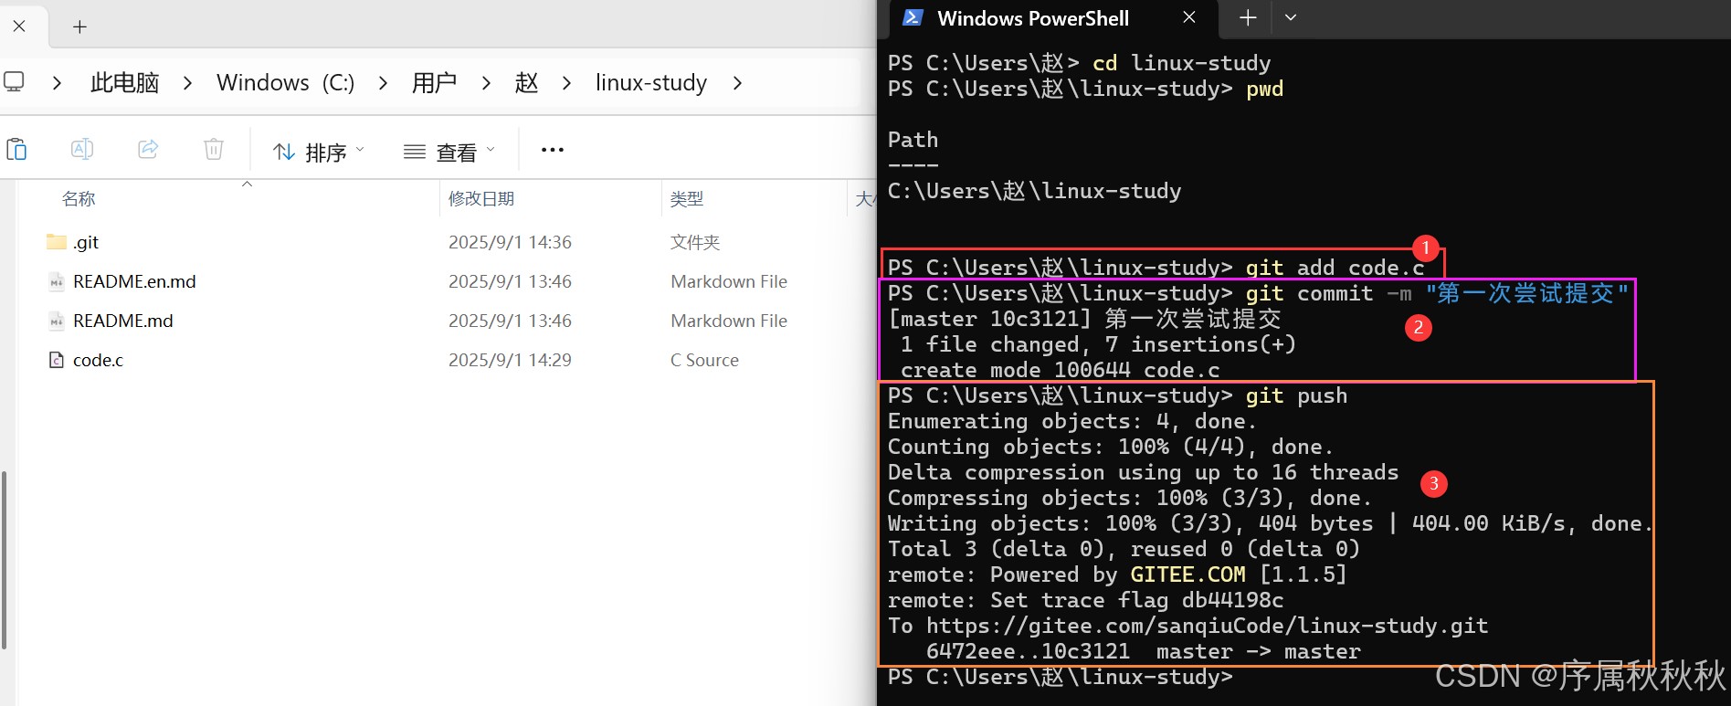Expand chevron before 此电脑 breadcrumb
The height and width of the screenshot is (706, 1731).
click(57, 83)
